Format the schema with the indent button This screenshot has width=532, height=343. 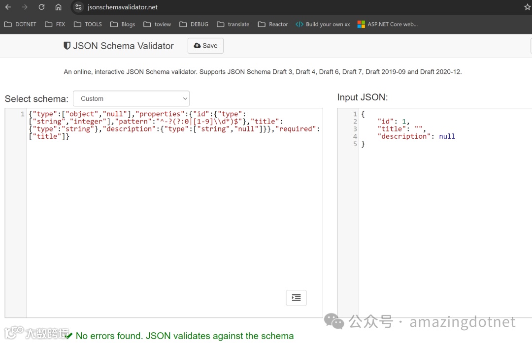pos(296,298)
